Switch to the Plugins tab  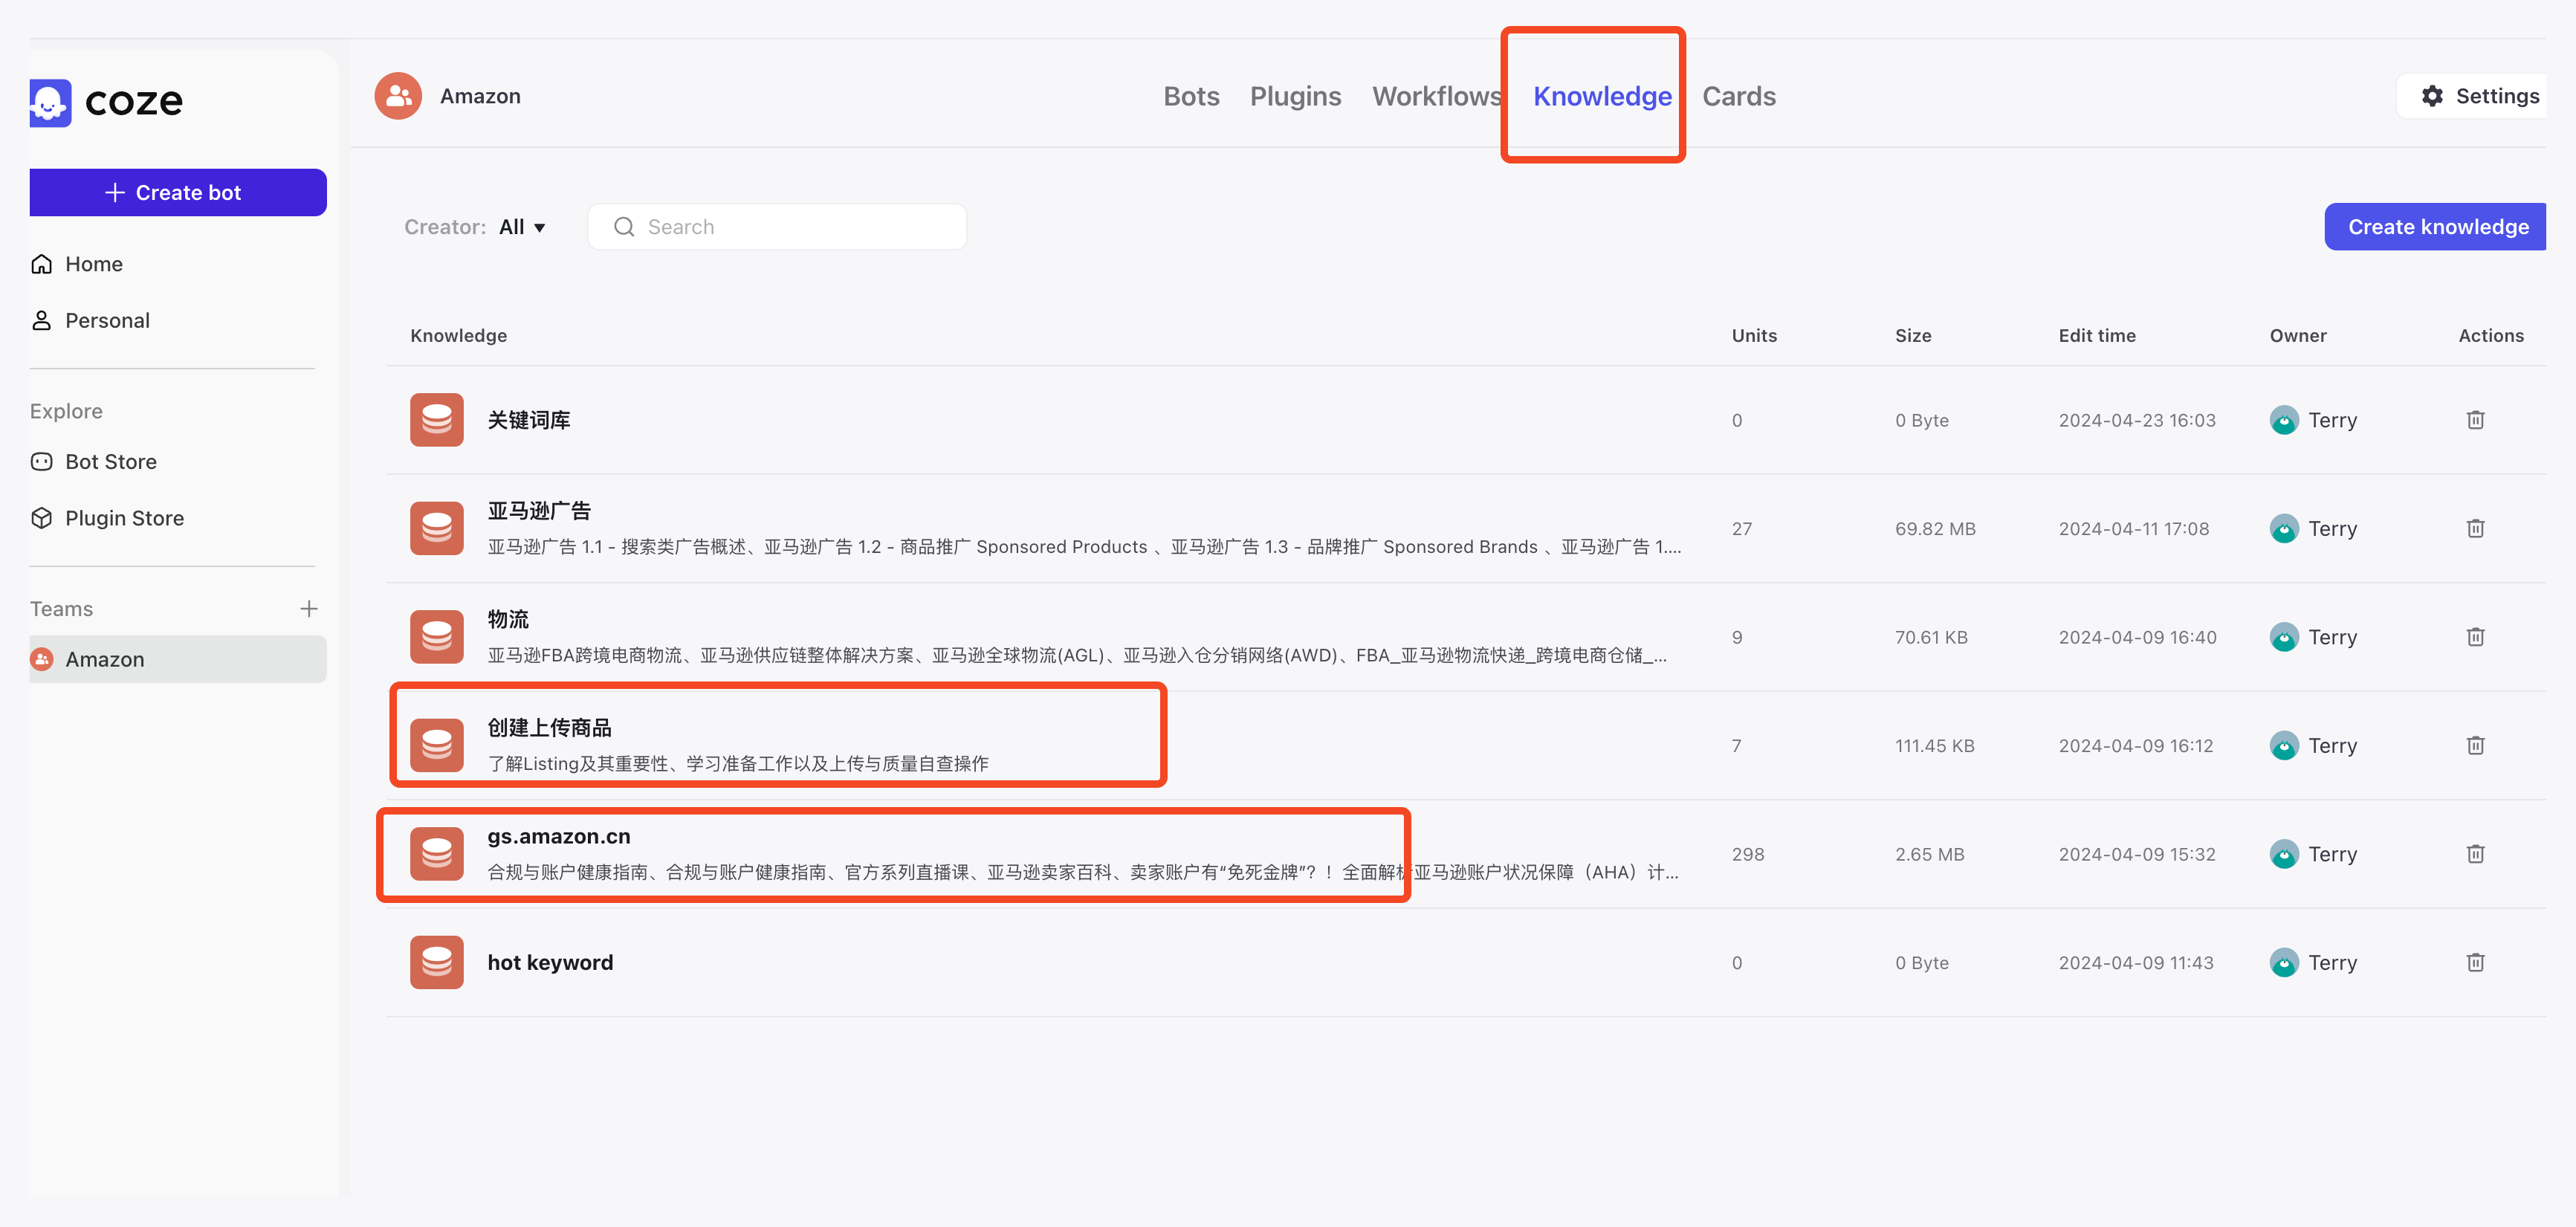pyautogui.click(x=1295, y=96)
